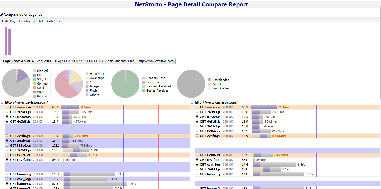Expand the f29b6.cs request taking 1.09s
This screenshot has height=189, width=381.
click(x=7, y=155)
